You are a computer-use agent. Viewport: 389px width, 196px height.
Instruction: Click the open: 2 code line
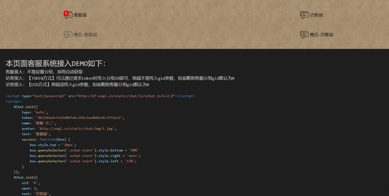29,188
